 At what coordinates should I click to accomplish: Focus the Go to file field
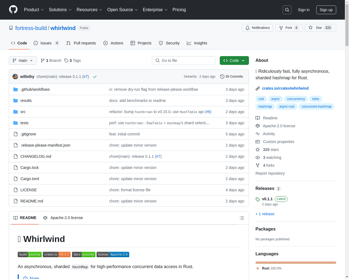(x=183, y=60)
